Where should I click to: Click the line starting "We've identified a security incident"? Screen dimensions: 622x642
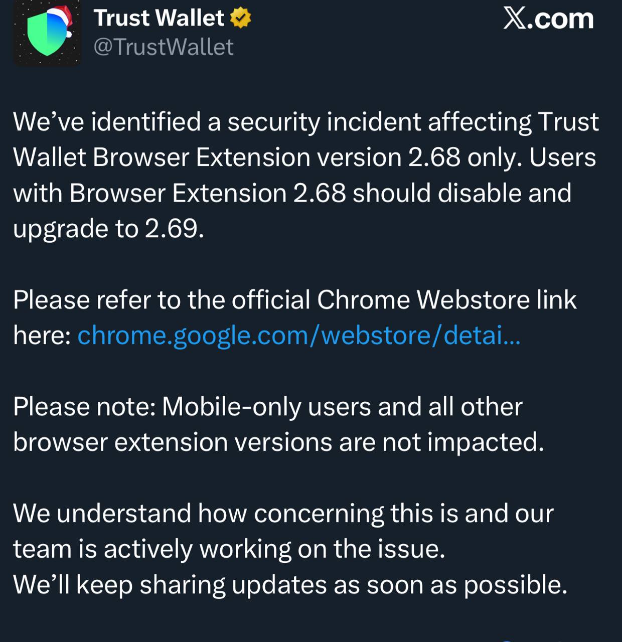tap(305, 122)
